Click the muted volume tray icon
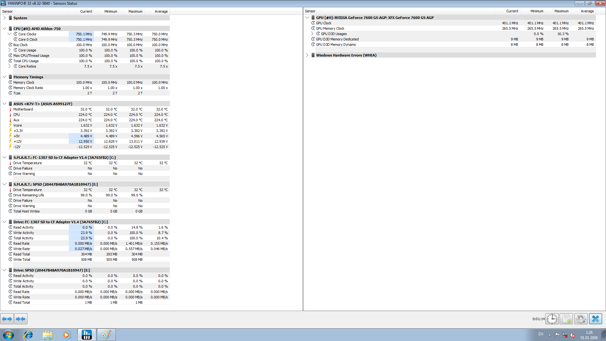Image resolution: width=606 pixels, height=341 pixels. point(573,335)
